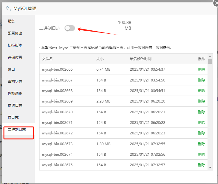
Task: Select file name mysql-bin.002666
Action: tap(57, 69)
